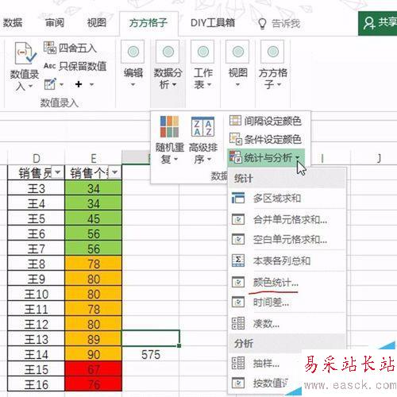Select the orange cell containing 90
The height and width of the screenshot is (397, 397).
tap(94, 354)
